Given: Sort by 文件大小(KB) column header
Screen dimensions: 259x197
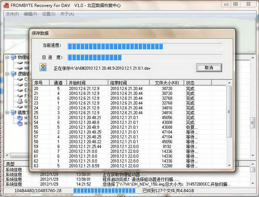Looking at the screenshot, I should coord(167,83).
